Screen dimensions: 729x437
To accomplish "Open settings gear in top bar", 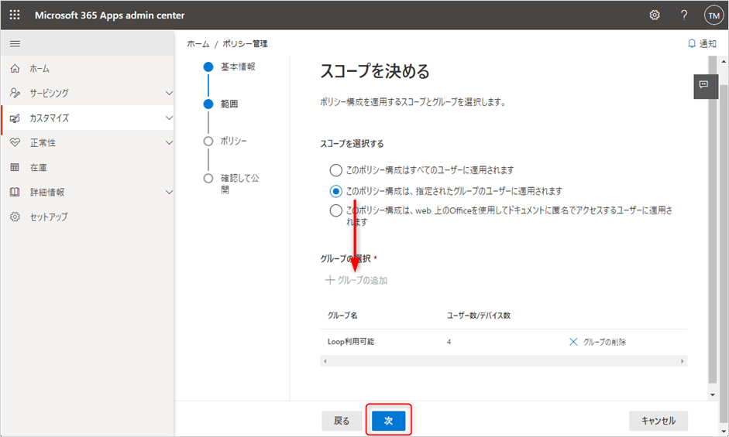I will [x=655, y=15].
